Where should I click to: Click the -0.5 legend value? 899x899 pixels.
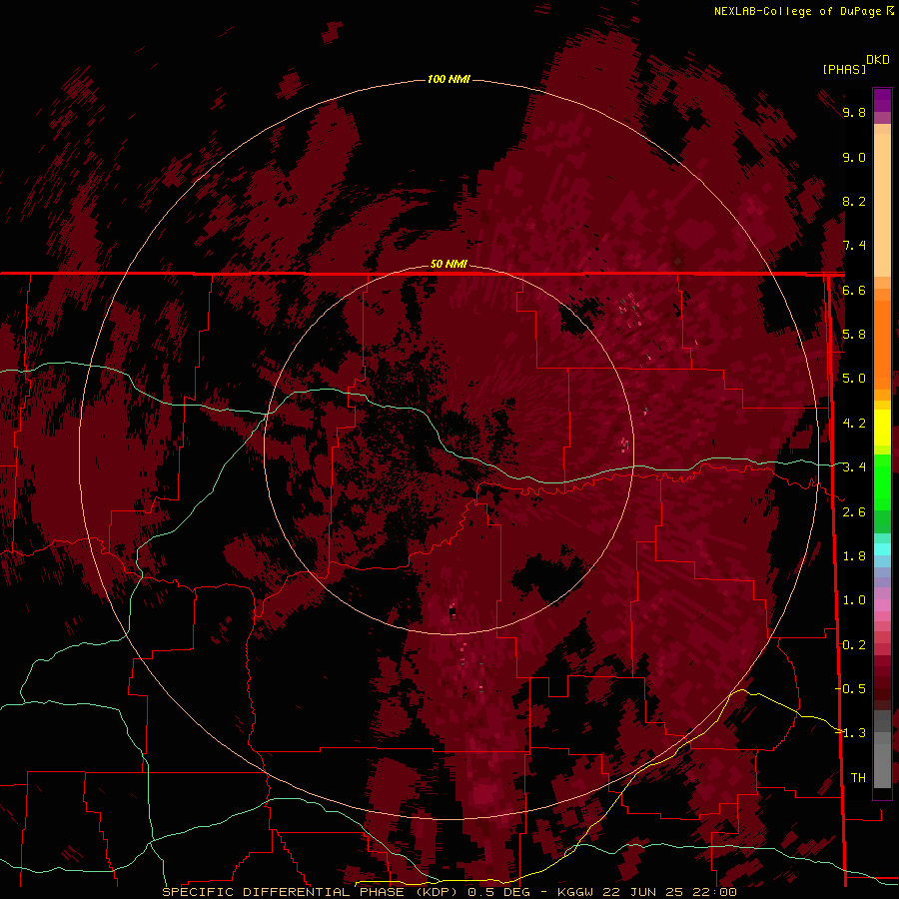(x=852, y=689)
